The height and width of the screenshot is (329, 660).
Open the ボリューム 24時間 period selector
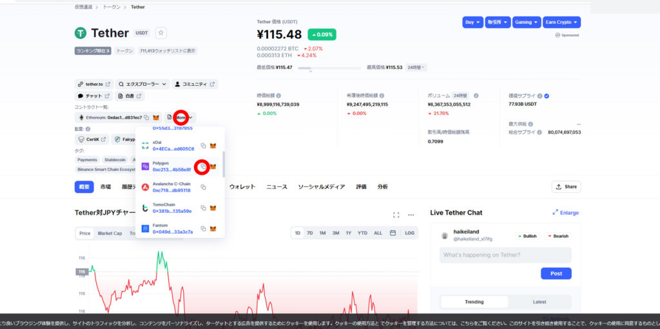pos(461,95)
